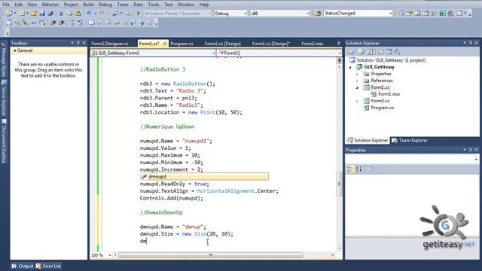Expand the General group in Toolbox
482x271 pixels.
(x=15, y=50)
